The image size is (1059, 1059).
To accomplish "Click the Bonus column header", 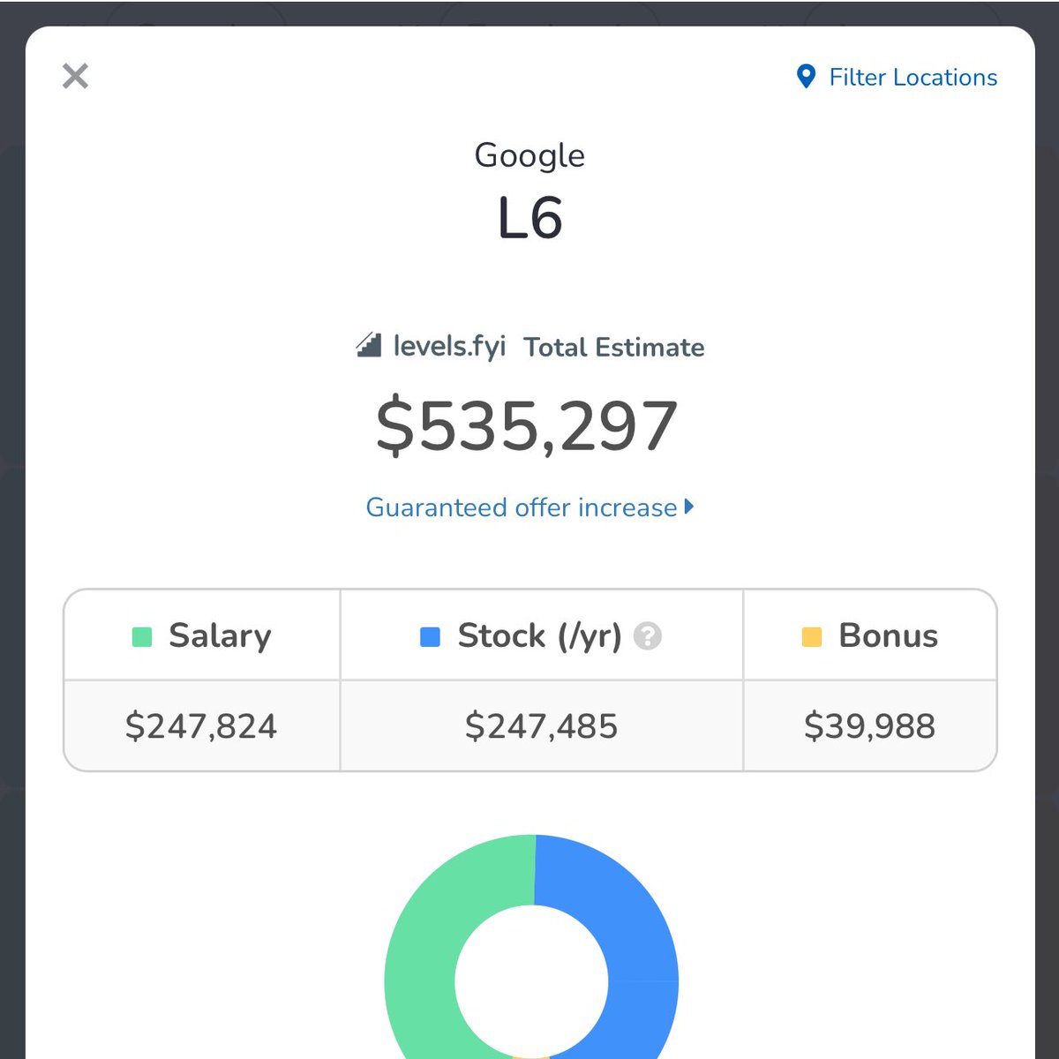I will pyautogui.click(x=870, y=635).
